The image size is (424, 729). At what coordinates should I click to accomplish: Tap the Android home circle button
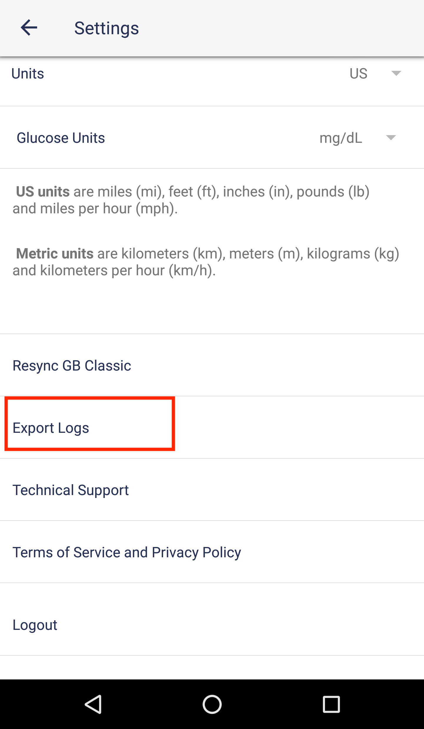[212, 704]
